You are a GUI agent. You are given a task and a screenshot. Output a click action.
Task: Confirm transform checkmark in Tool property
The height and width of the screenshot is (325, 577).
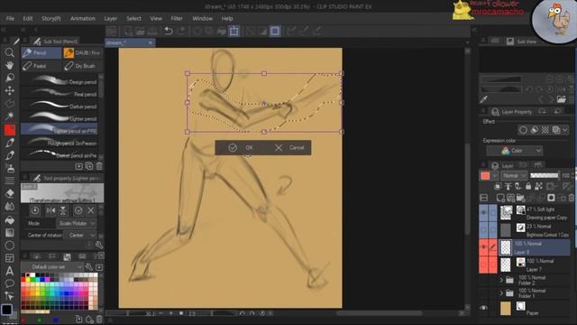point(78,210)
